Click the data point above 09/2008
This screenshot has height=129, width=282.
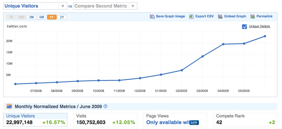tap(78, 81)
